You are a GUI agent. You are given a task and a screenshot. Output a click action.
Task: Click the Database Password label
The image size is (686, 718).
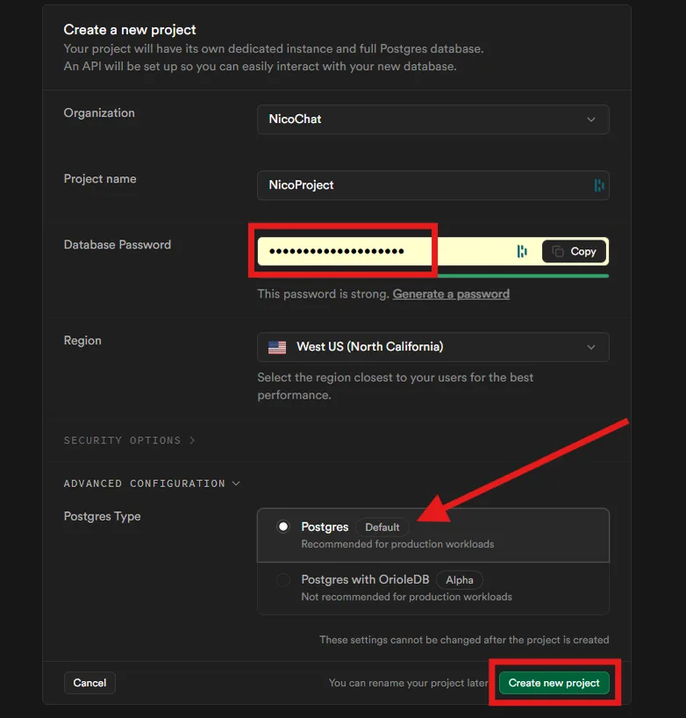click(118, 245)
